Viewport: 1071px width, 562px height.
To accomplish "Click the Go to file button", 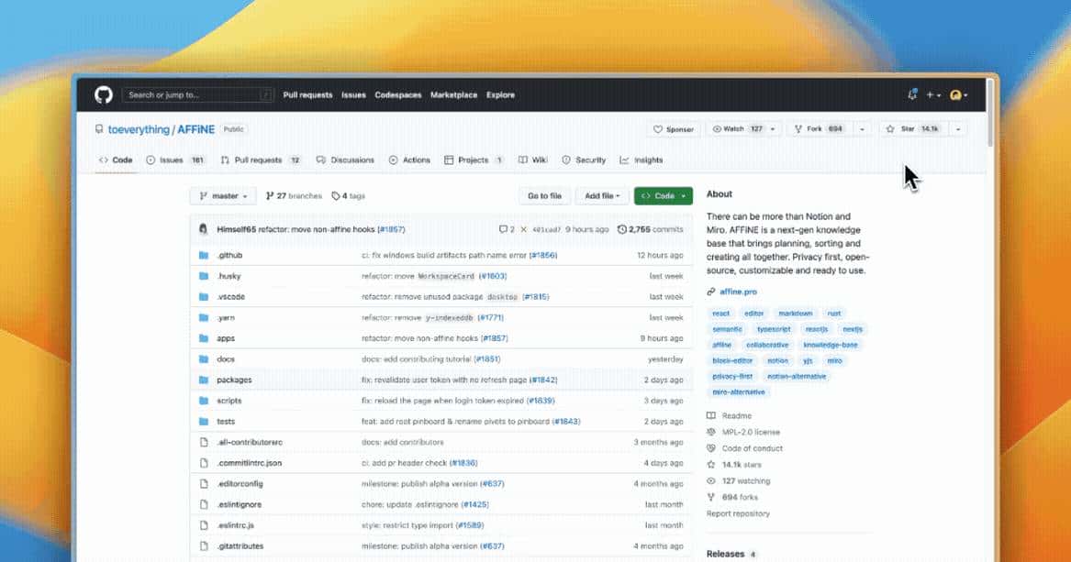I will 545,195.
